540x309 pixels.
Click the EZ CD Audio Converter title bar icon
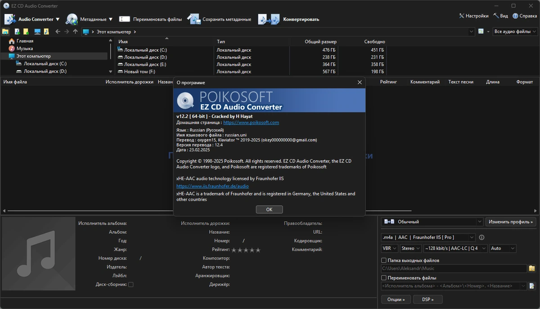pos(6,5)
